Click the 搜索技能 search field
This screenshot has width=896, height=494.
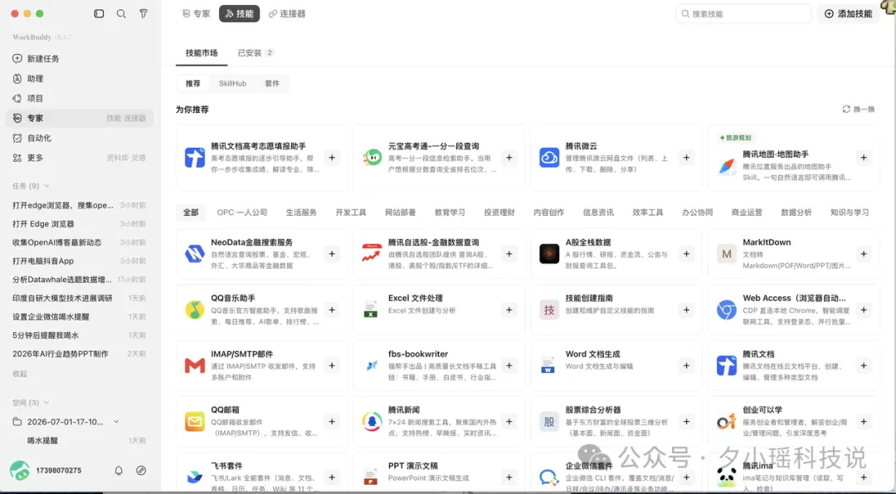[743, 14]
